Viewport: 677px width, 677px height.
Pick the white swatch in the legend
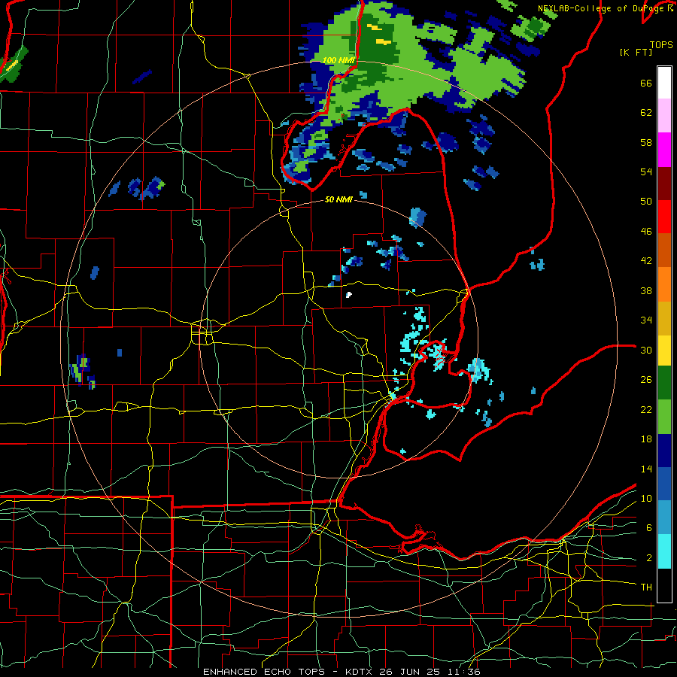point(664,83)
